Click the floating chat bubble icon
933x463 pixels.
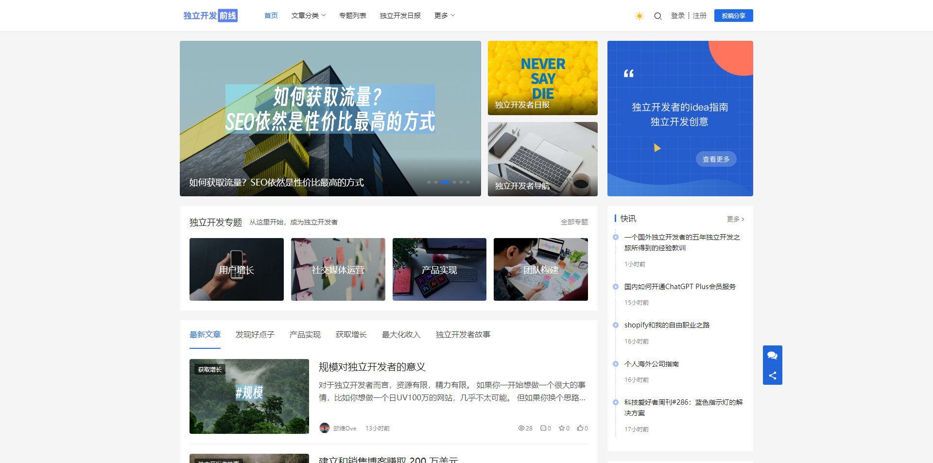click(x=772, y=356)
